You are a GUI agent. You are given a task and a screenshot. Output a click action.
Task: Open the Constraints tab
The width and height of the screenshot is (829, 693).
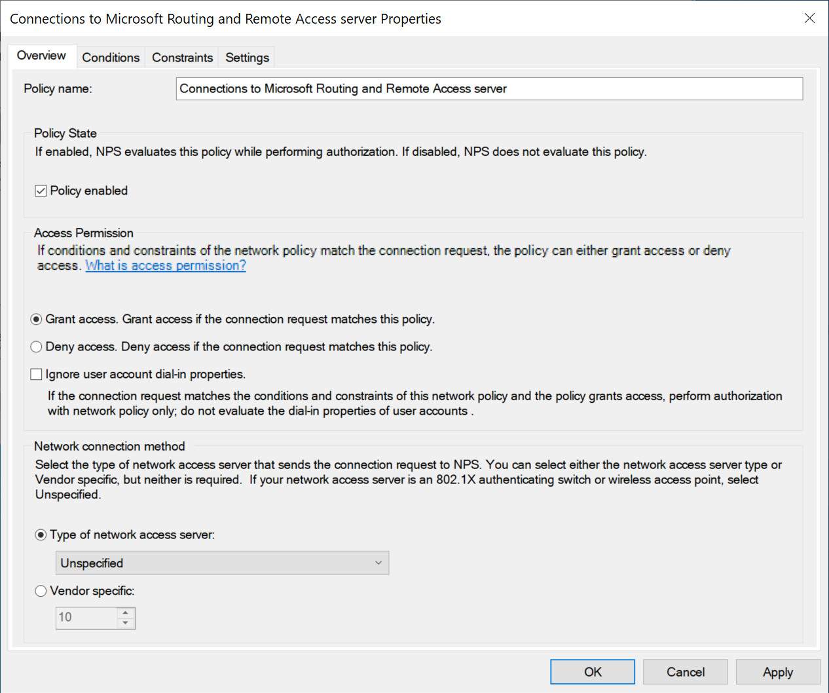[x=182, y=58]
